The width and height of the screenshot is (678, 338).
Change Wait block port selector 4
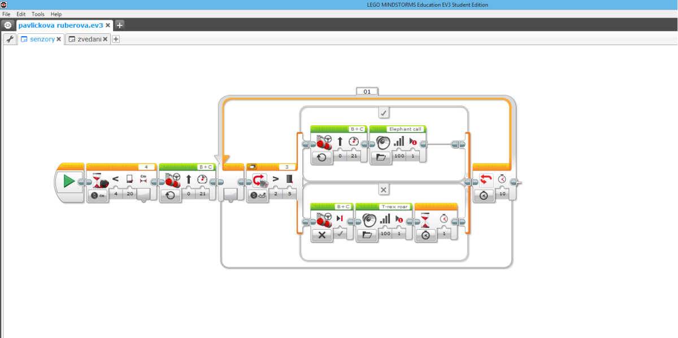146,167
